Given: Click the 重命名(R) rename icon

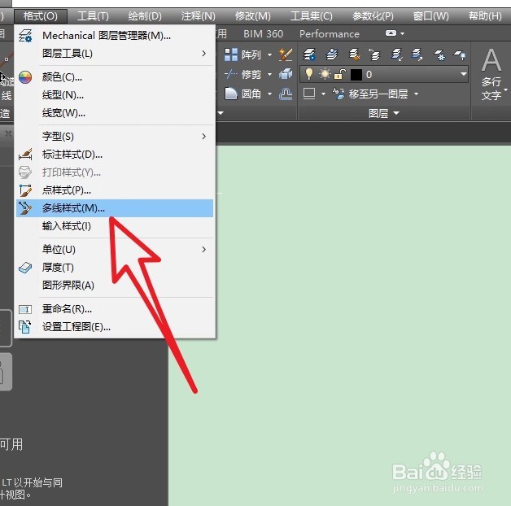Looking at the screenshot, I should 25,309.
